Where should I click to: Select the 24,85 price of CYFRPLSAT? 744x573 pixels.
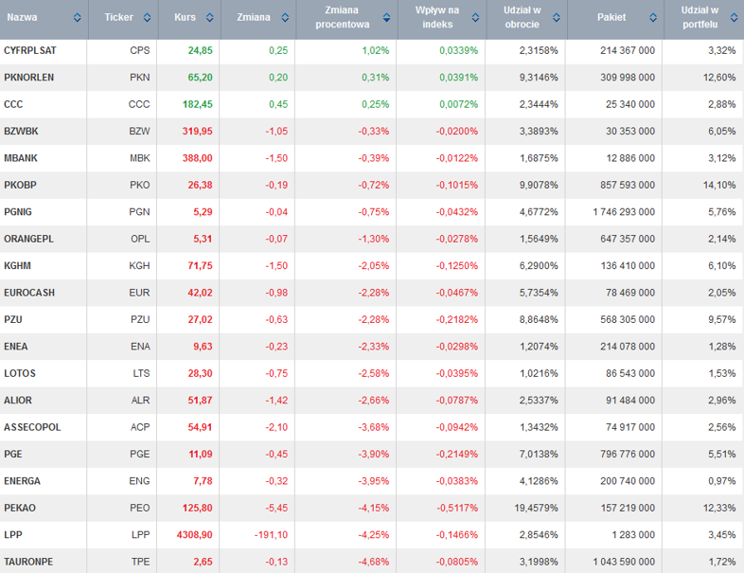[x=201, y=50]
